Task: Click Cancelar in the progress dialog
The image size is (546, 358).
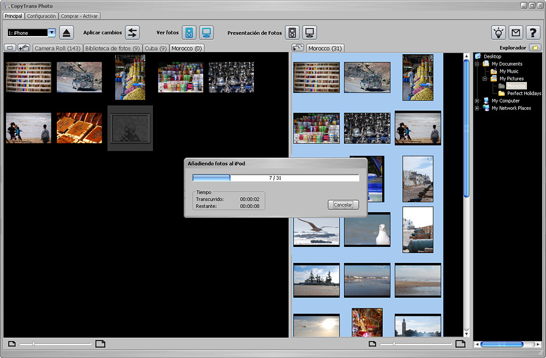Action: (x=343, y=204)
